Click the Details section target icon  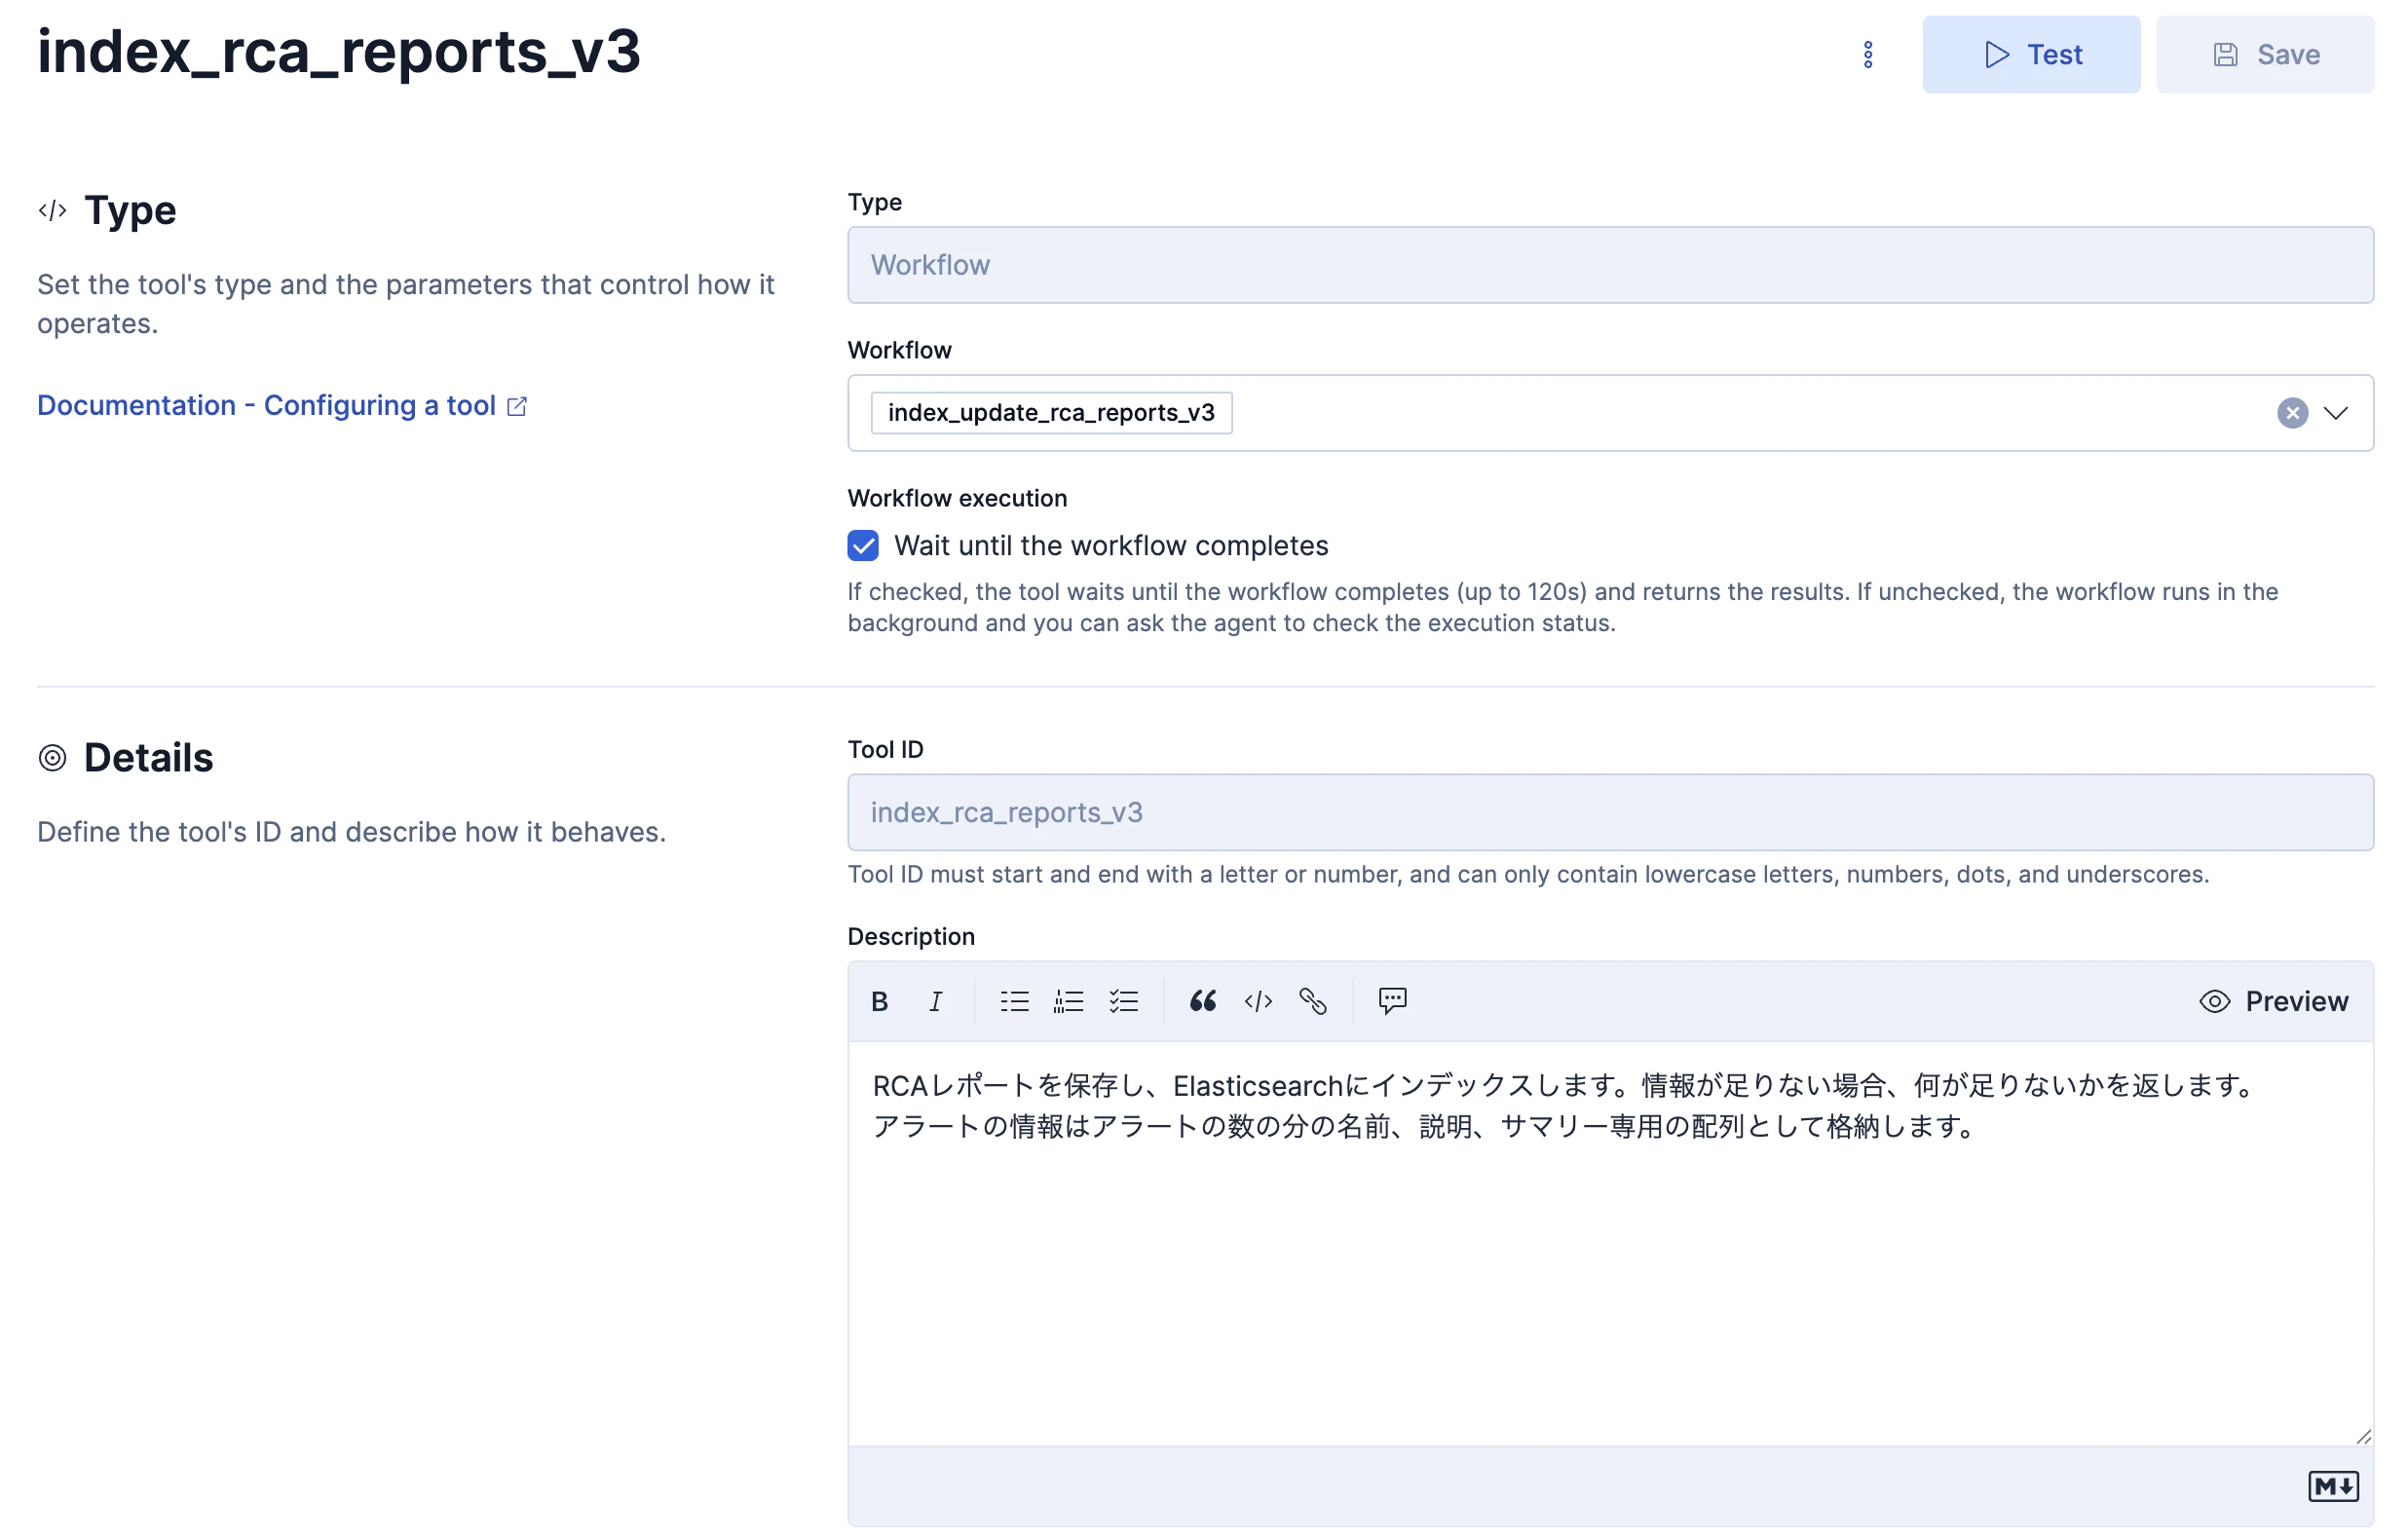click(x=52, y=758)
